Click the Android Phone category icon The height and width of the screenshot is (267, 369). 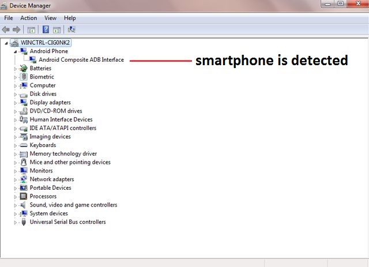tap(24, 51)
